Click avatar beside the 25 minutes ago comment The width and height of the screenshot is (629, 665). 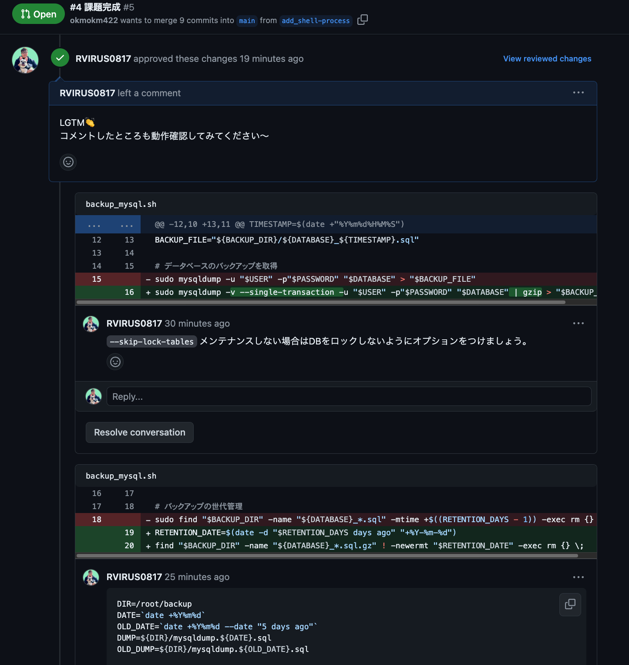[x=91, y=577]
